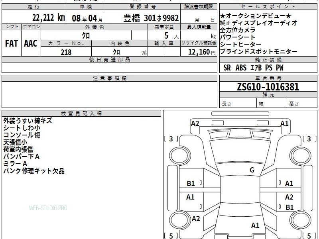Click inspector note バンパー下A
This screenshot has height=239, width=319.
pos(22,157)
